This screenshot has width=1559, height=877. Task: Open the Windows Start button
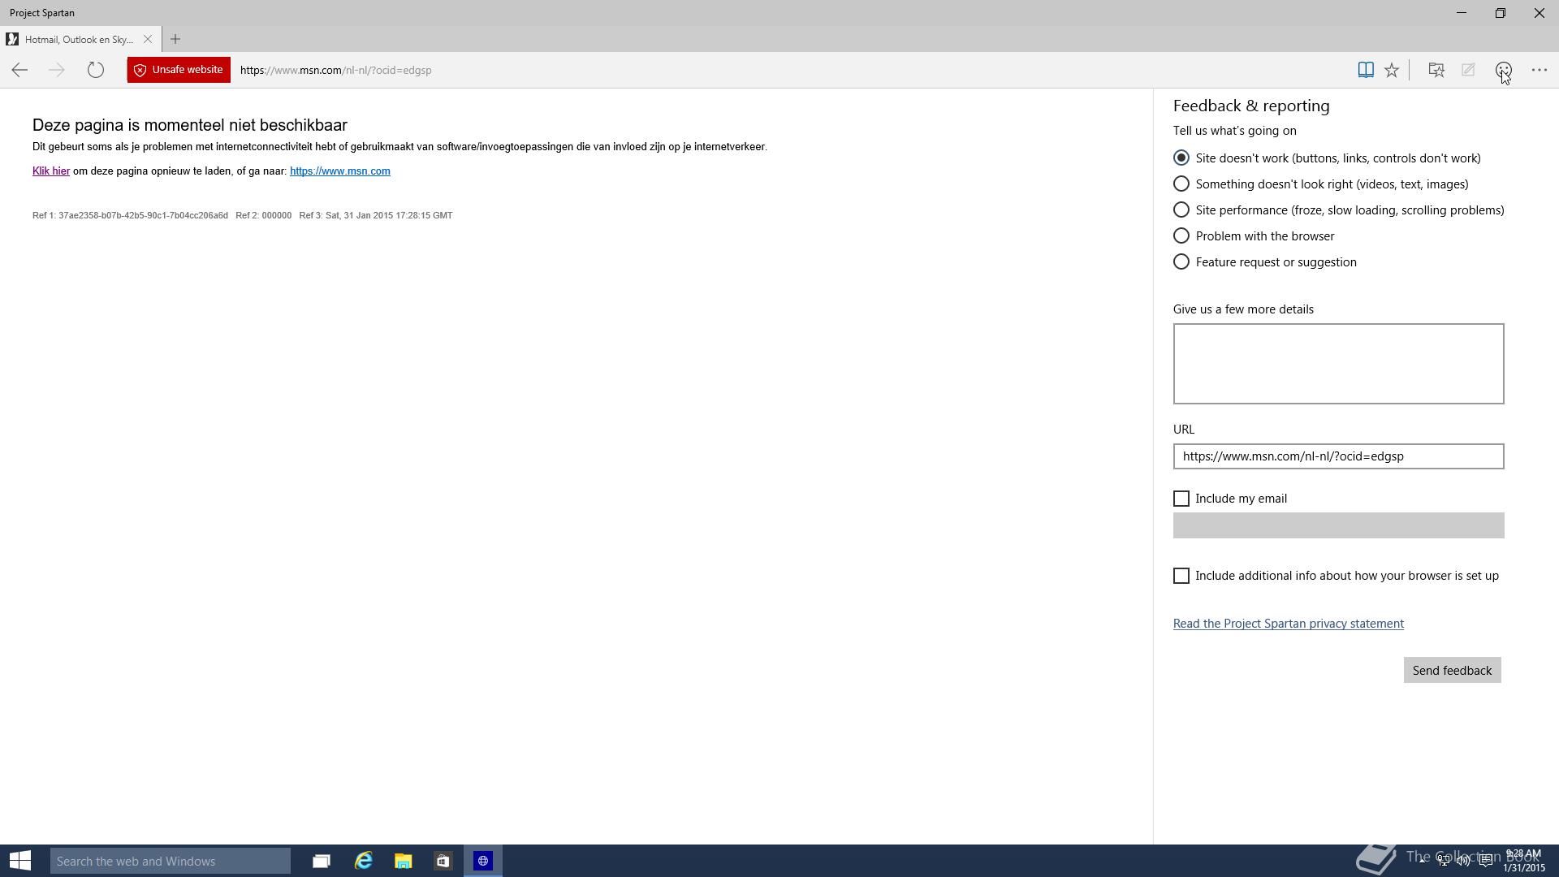[x=20, y=861]
